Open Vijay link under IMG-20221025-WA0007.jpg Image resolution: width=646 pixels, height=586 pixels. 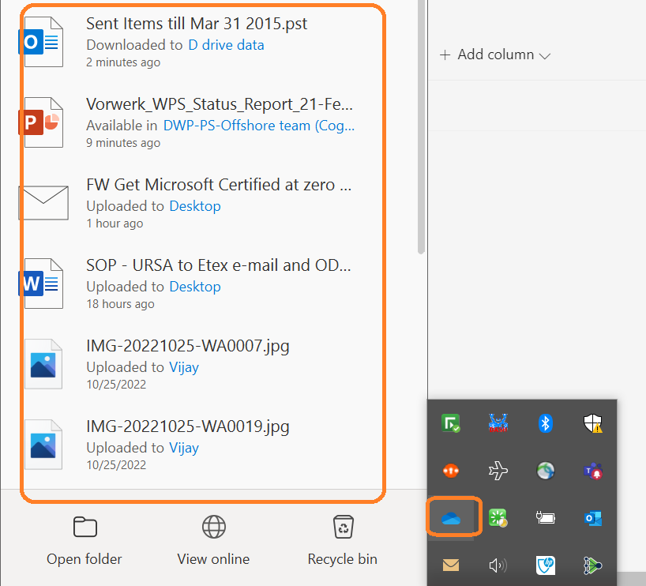184,367
